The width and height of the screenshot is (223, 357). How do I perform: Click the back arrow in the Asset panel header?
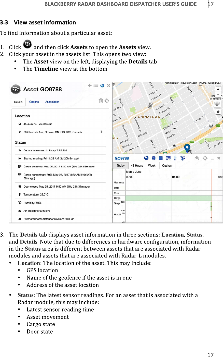coord(90,85)
